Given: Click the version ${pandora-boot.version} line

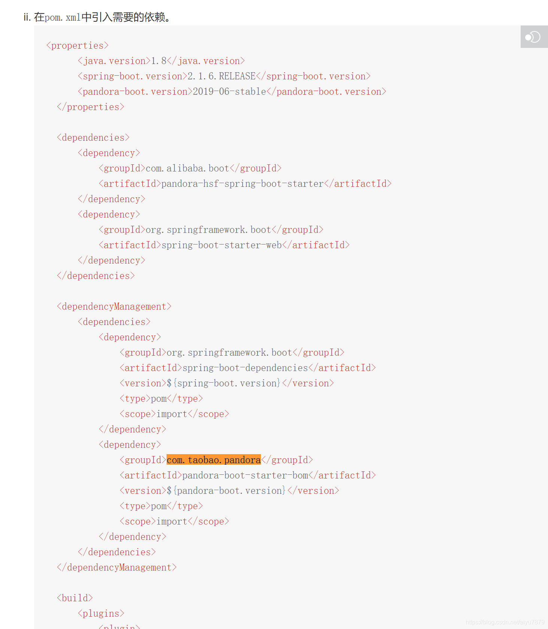Looking at the screenshot, I should 229,491.
